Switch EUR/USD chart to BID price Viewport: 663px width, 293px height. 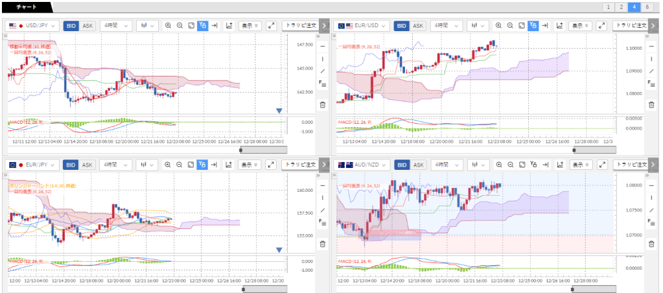[401, 26]
